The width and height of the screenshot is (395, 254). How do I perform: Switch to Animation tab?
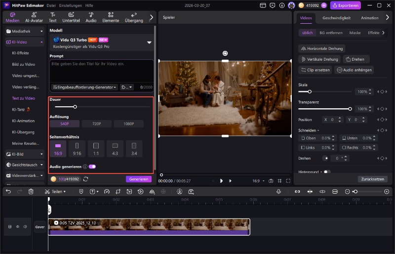coord(369,18)
